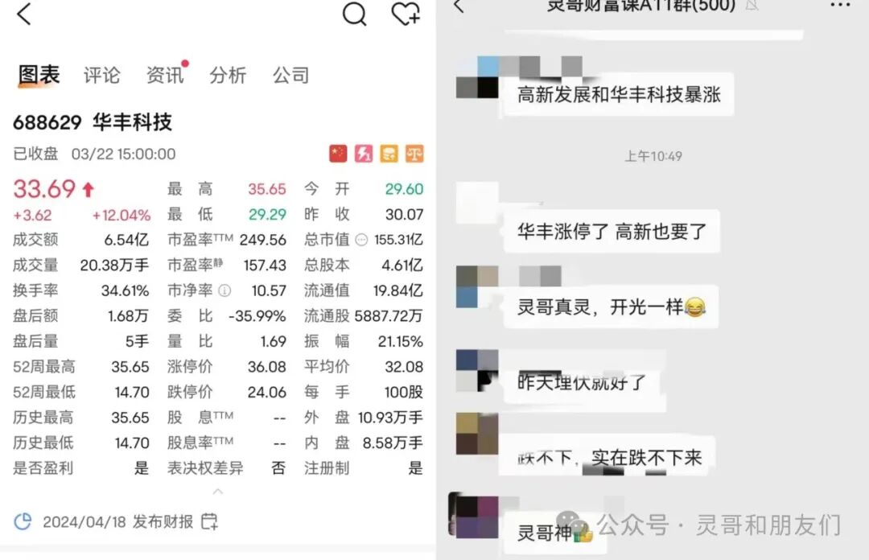The height and width of the screenshot is (560, 869).
Task: Tap the red China flag badge
Action: point(338,154)
